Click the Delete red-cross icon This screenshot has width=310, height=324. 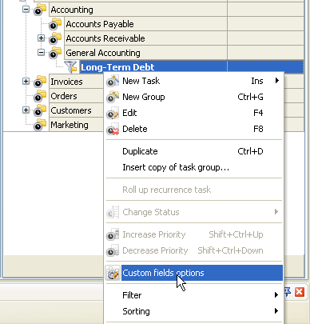(113, 129)
